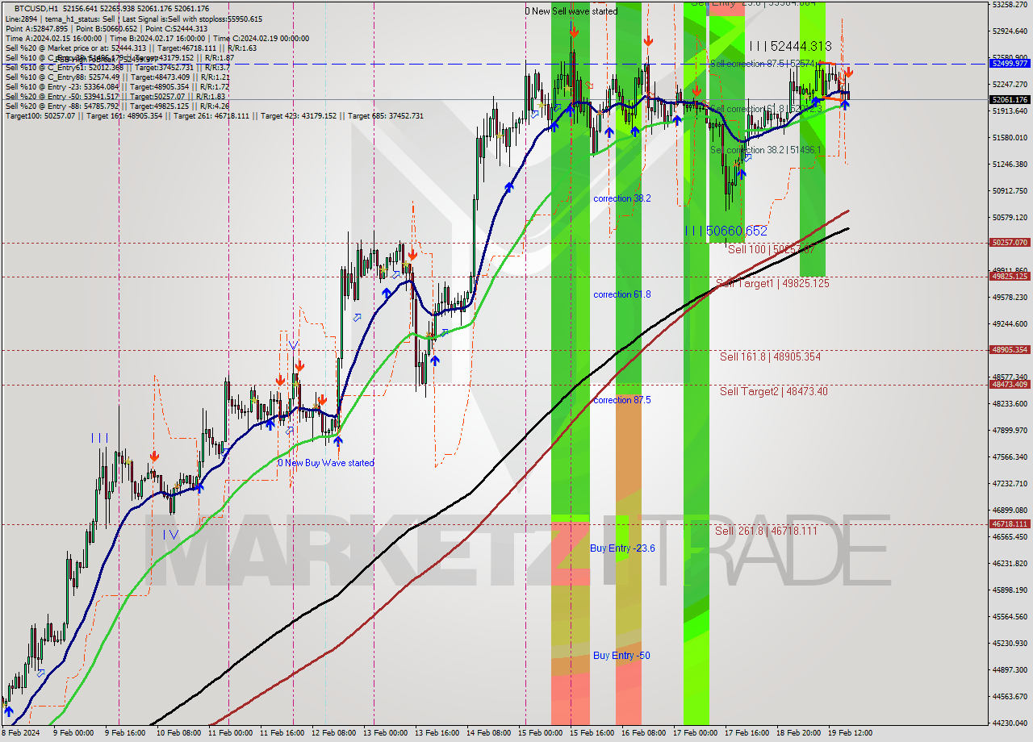
Task: Click the red 50257.070 price tag
Action: click(1010, 242)
